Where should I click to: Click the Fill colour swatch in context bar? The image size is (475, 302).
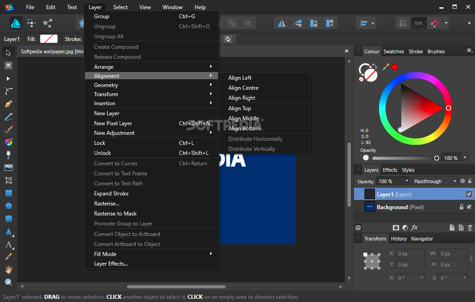click(49, 39)
